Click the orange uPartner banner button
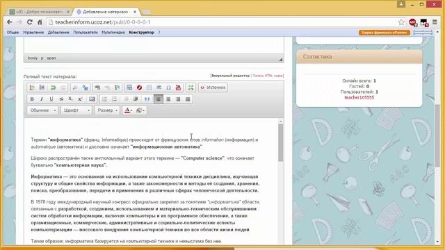This screenshot has width=445, height=250. click(385, 33)
